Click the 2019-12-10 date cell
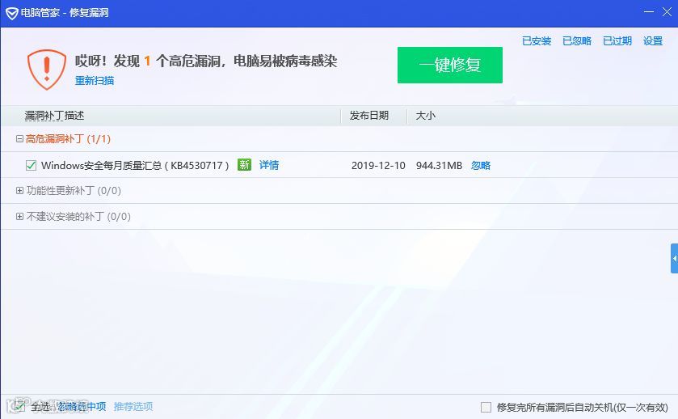 (378, 165)
